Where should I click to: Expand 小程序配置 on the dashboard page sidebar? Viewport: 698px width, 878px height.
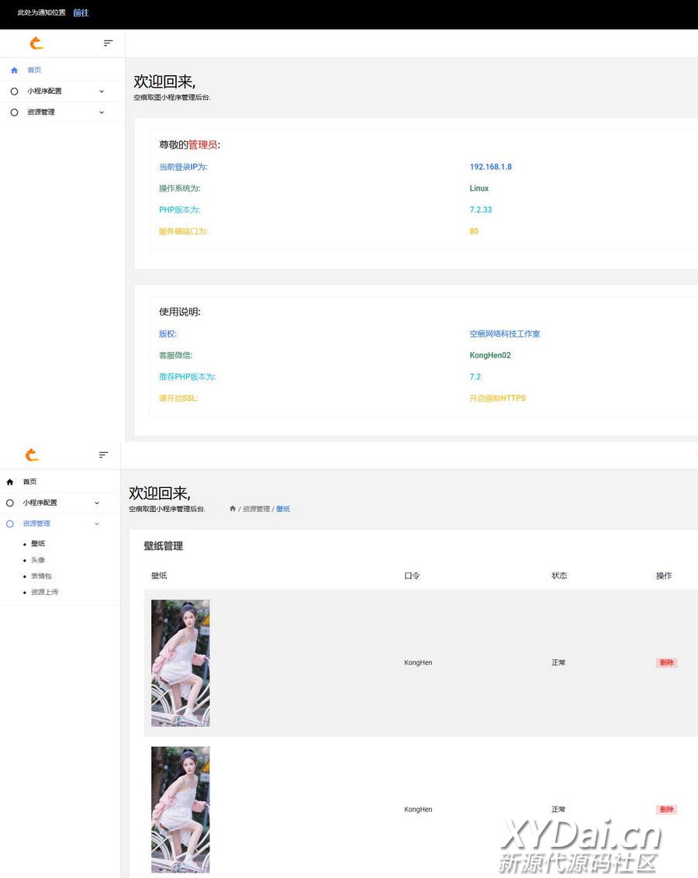pyautogui.click(x=102, y=91)
